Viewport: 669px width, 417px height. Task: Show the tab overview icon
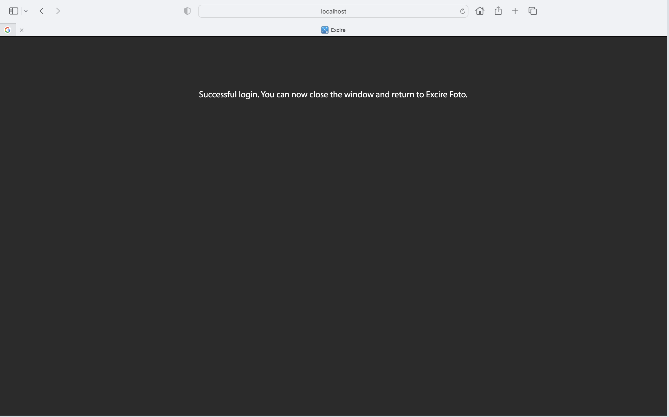pos(533,11)
